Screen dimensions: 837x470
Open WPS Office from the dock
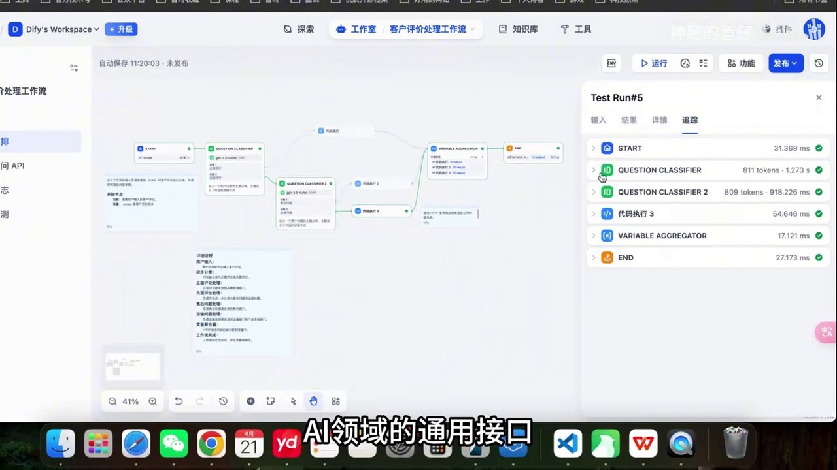[643, 444]
